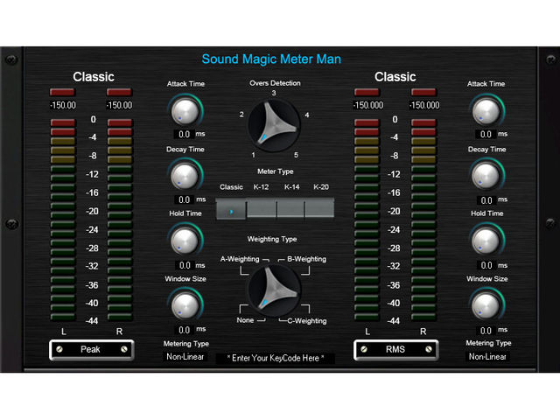The height and width of the screenshot is (420, 560).
Task: Adjust the right Hold Time knob
Action: 486,241
